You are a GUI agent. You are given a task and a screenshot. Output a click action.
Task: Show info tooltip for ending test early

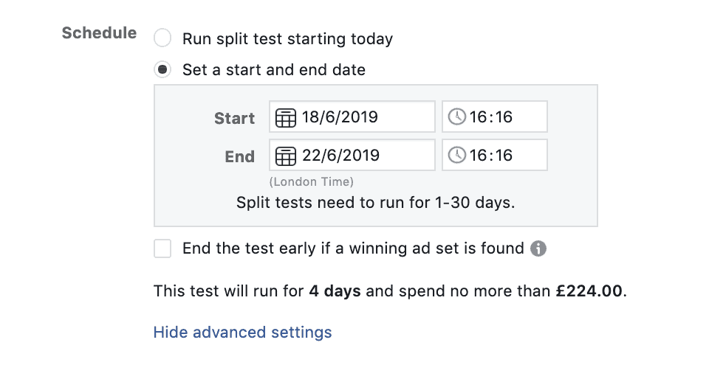coord(538,248)
